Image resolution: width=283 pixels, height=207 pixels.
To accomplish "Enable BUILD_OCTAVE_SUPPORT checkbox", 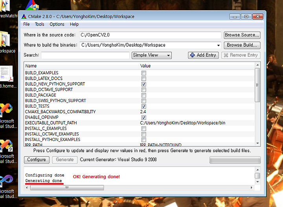I will (x=144, y=90).
